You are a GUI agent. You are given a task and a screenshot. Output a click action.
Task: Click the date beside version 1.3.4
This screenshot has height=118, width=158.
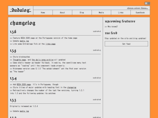pyautogui.click(x=97, y=78)
